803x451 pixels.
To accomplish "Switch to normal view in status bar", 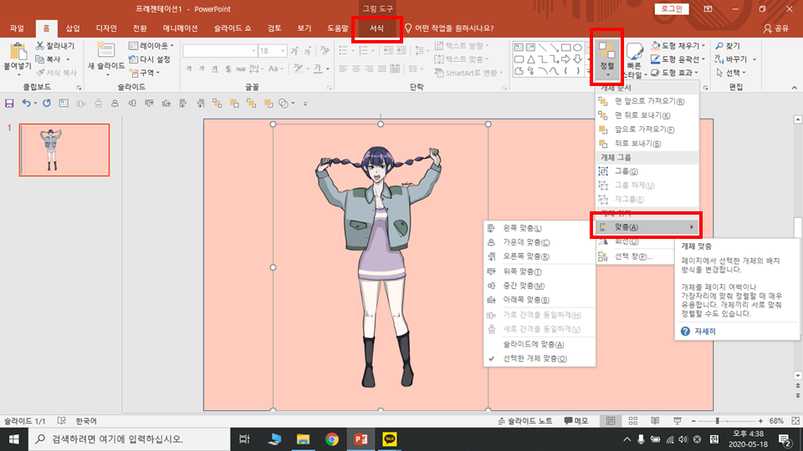I will [x=611, y=421].
